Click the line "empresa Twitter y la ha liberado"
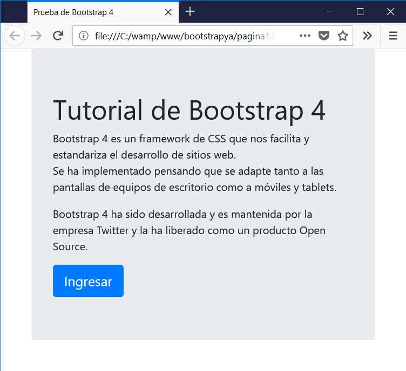Viewport: 406px width, 371px height. [189, 230]
